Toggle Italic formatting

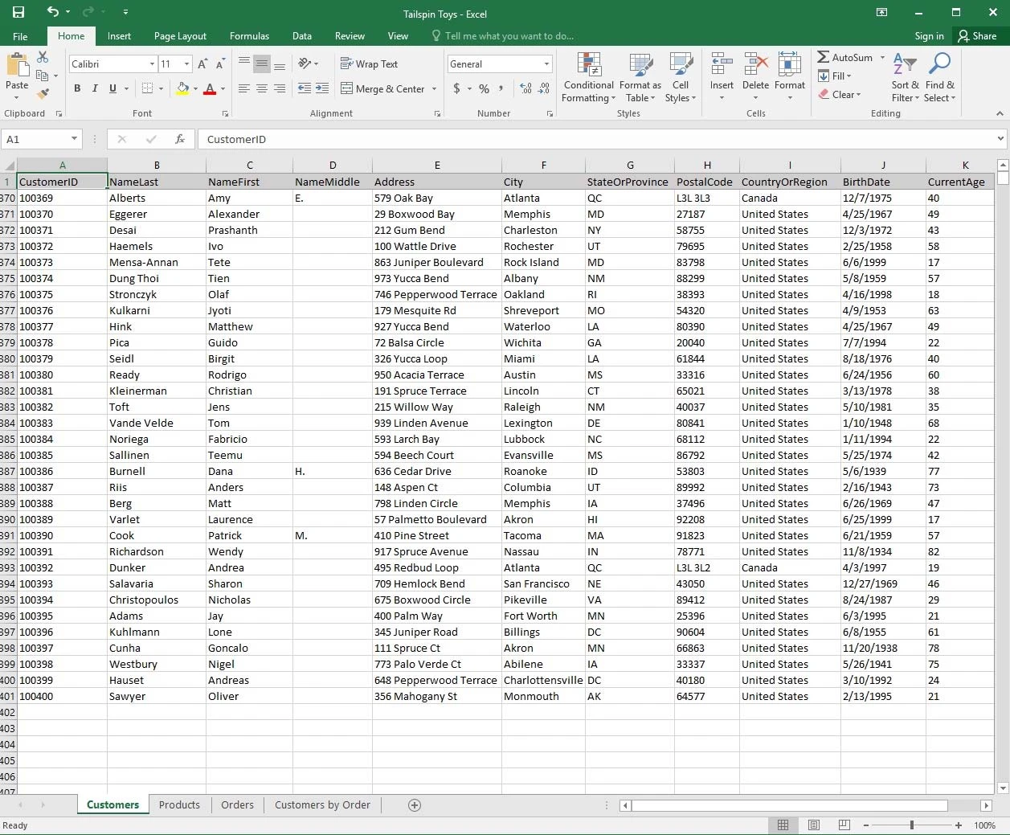pyautogui.click(x=95, y=88)
